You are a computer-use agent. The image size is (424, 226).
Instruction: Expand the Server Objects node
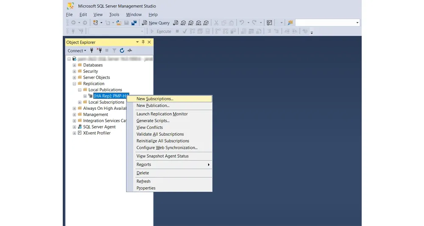[74, 77]
